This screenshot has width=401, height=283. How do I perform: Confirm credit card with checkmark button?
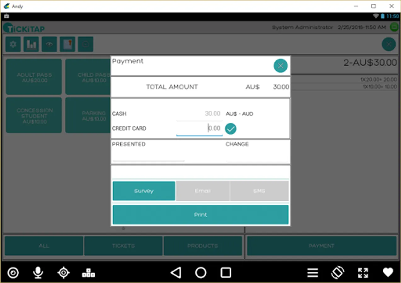pyautogui.click(x=231, y=129)
